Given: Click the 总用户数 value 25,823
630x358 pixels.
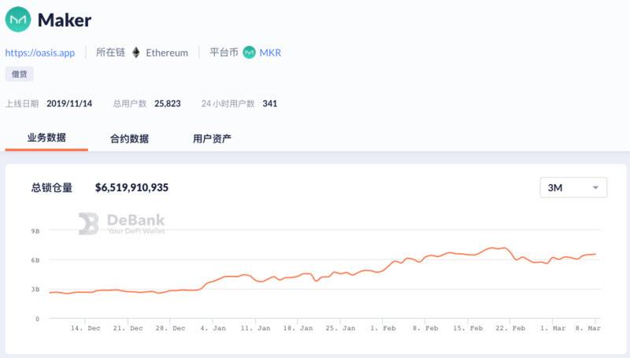Looking at the screenshot, I should pos(168,103).
